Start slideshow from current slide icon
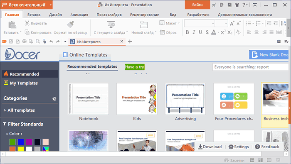 (111, 24)
